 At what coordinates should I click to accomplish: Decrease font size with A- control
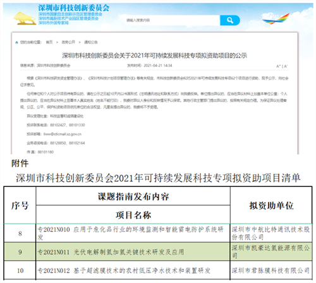[x=286, y=66]
